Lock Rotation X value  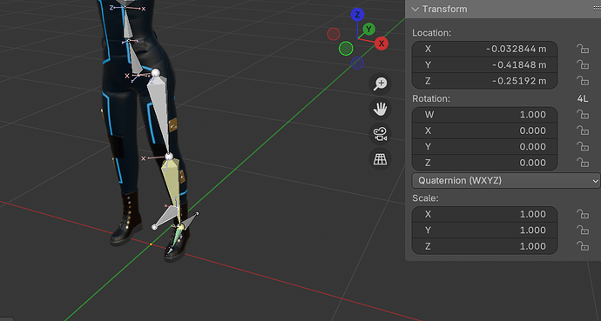[583, 130]
